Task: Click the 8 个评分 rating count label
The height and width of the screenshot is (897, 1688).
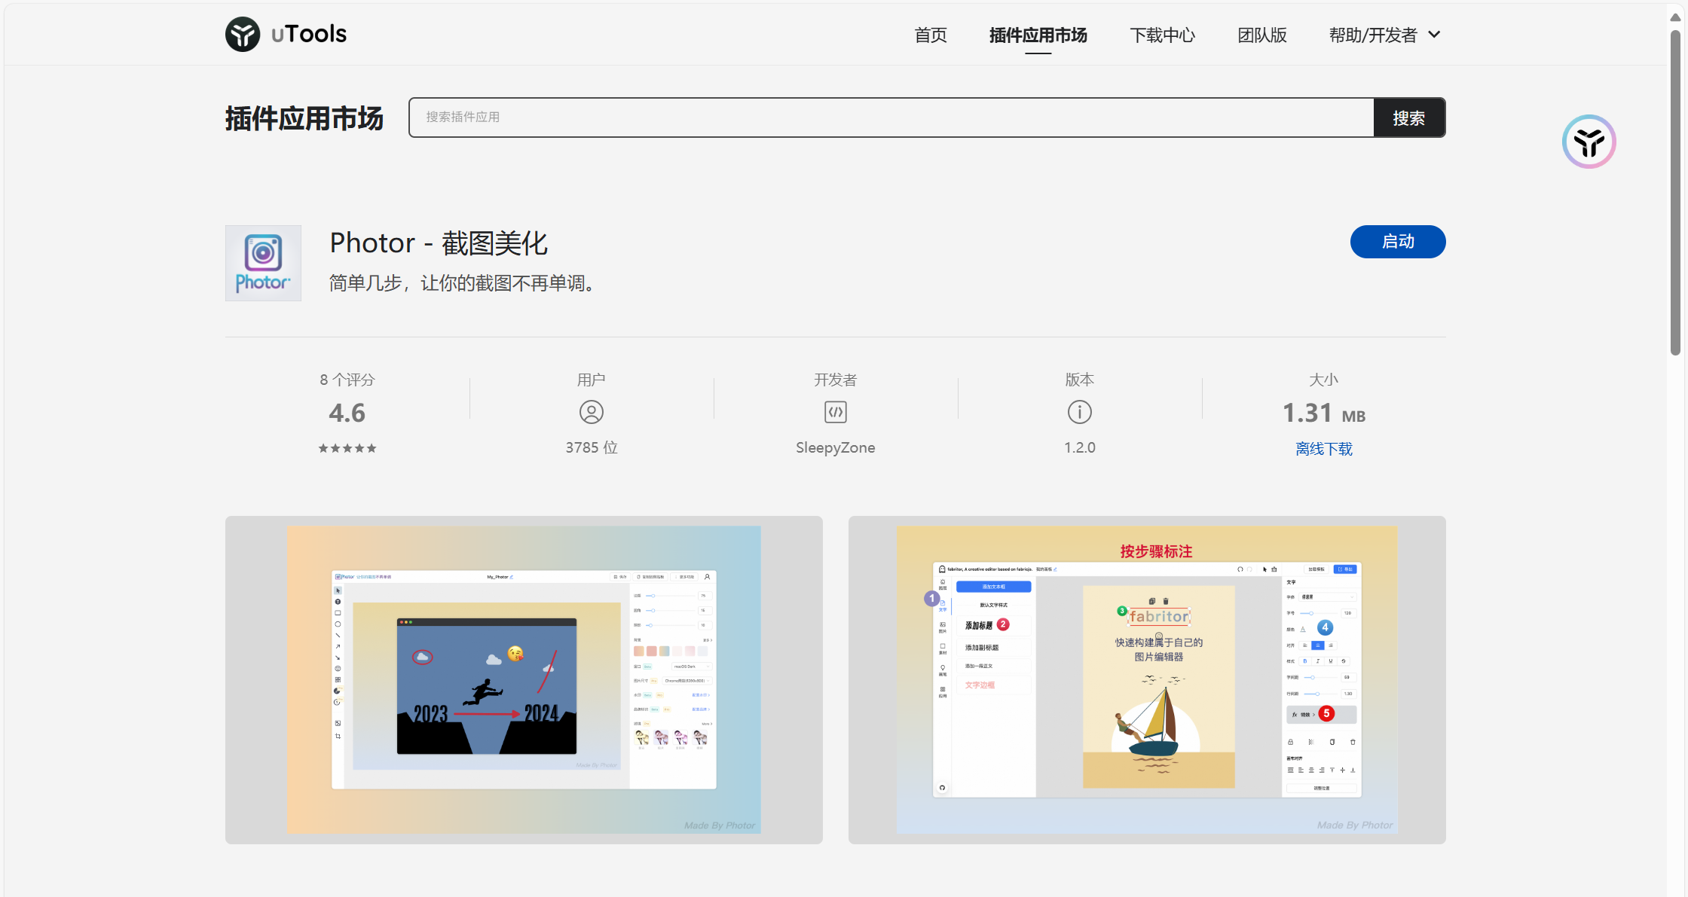Action: (347, 380)
